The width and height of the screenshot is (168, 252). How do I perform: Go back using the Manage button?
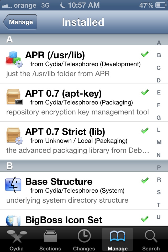pos(20,22)
